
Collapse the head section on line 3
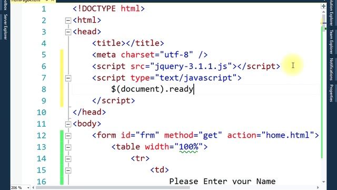(68, 32)
